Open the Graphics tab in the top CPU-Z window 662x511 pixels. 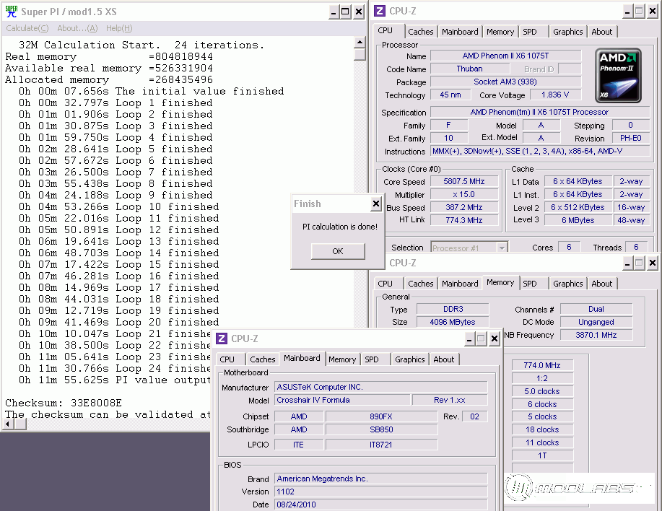[x=568, y=32]
